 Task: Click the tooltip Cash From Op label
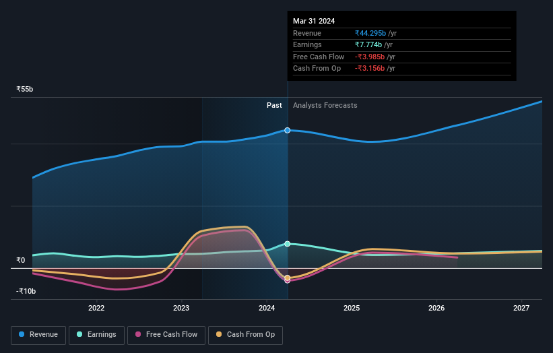pyautogui.click(x=317, y=69)
